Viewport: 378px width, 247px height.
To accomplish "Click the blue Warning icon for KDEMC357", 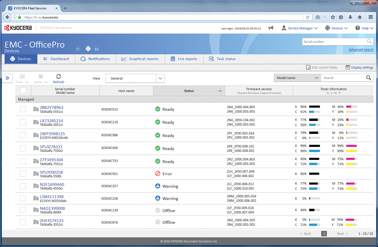I will click(x=158, y=186).
